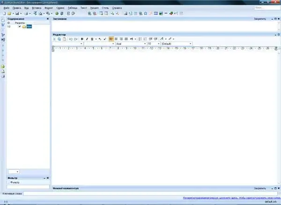Toggle the align left button
This screenshot has height=205, width=281.
point(111,39)
